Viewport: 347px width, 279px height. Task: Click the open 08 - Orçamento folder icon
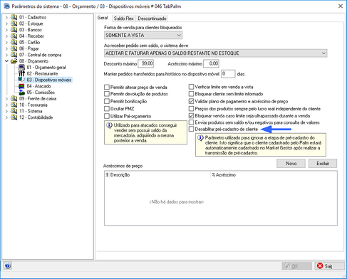tap(14, 61)
